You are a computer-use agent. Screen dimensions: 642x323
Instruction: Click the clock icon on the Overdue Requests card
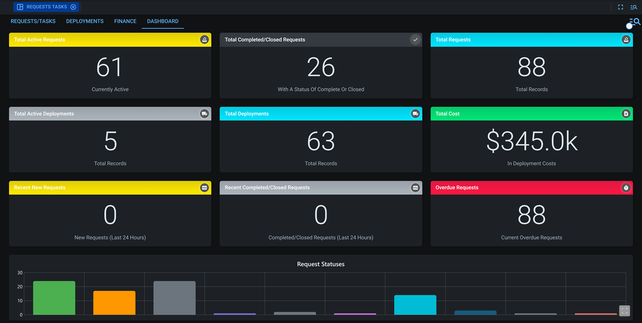point(626,187)
